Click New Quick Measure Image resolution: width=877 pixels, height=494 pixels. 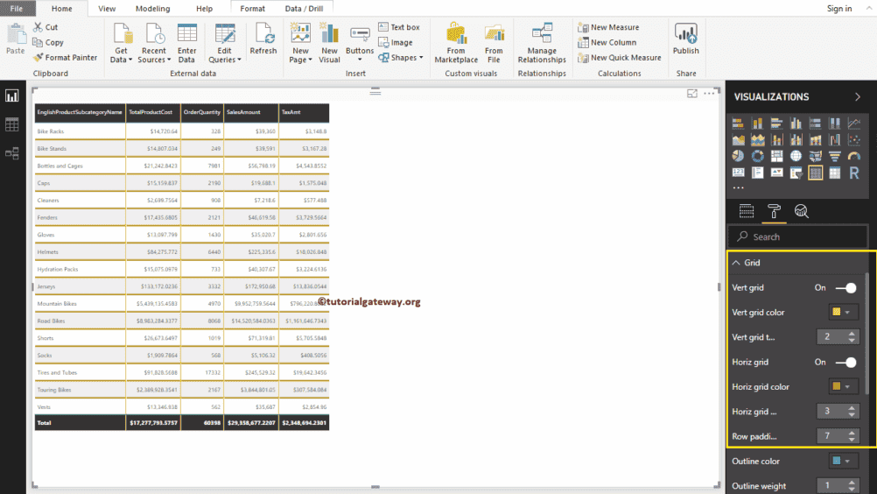coord(619,58)
